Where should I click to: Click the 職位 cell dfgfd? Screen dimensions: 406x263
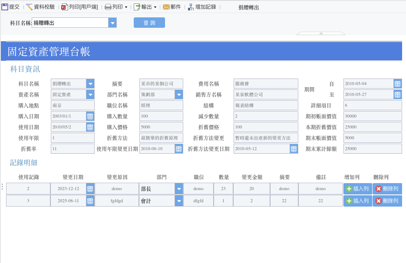click(x=198, y=201)
